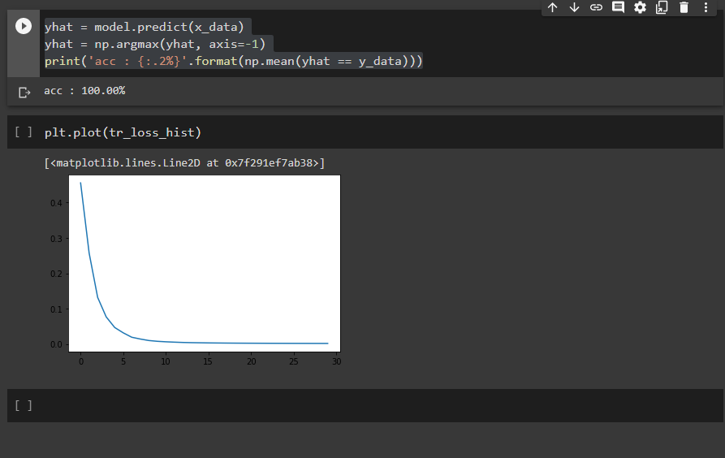
Task: Copy link to cell icon
Action: click(x=596, y=7)
